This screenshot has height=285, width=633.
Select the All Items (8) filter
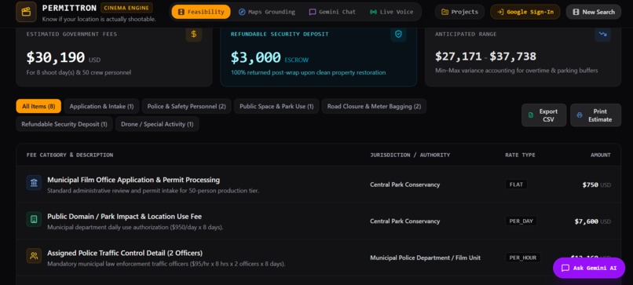(38, 106)
